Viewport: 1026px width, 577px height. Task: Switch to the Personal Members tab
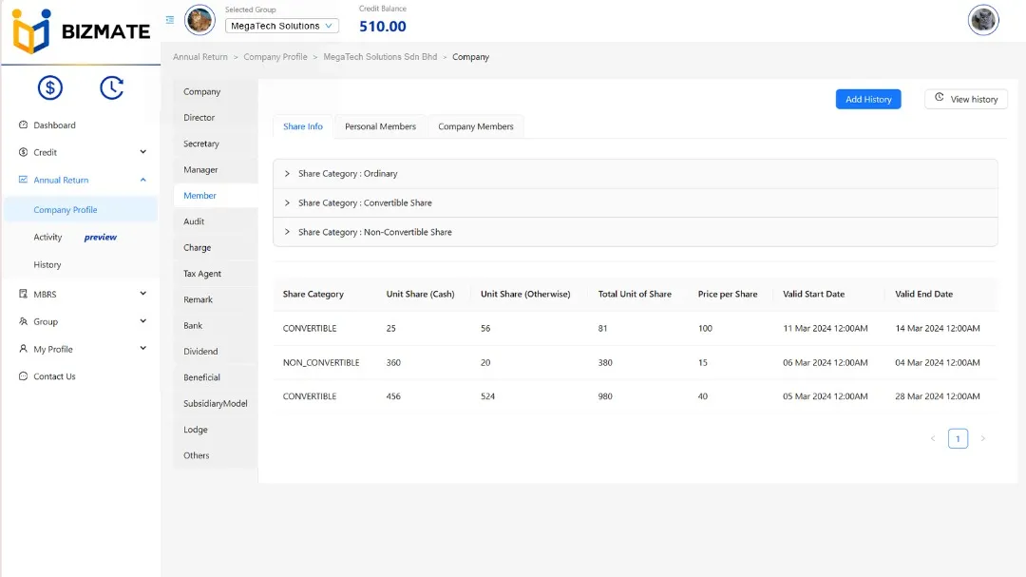coord(380,126)
